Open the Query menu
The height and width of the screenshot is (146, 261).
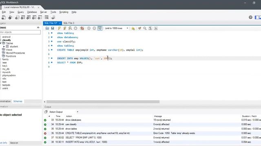pos(21,12)
